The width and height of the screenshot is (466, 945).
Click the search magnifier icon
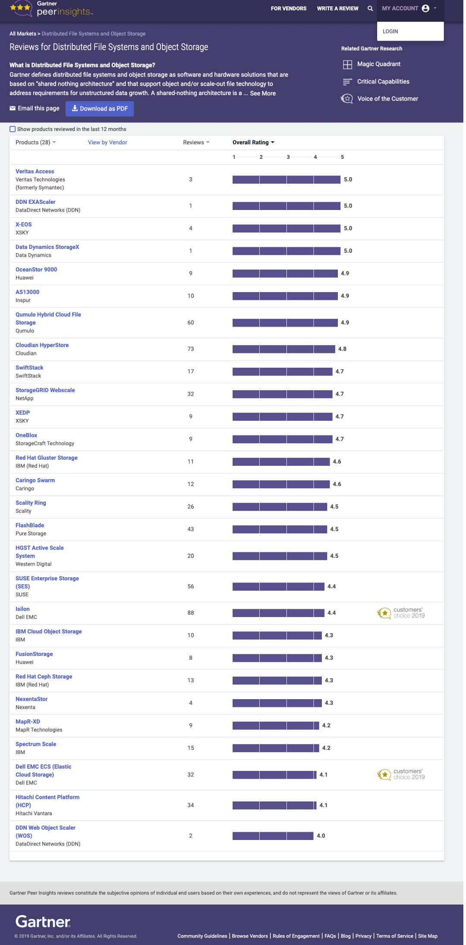[370, 9]
